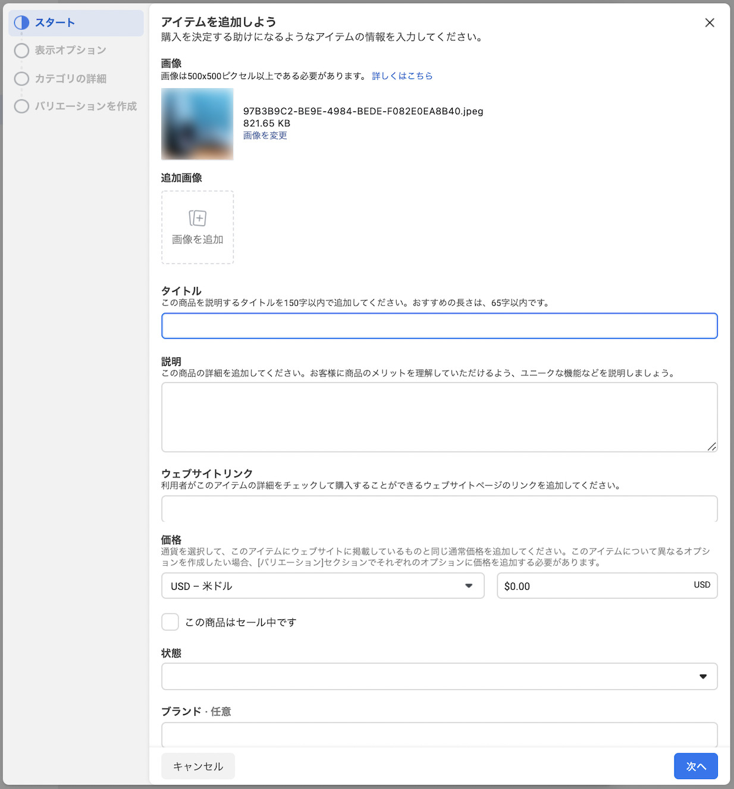Go to the カテゴリの詳細 step label
The height and width of the screenshot is (789, 734).
tap(70, 79)
